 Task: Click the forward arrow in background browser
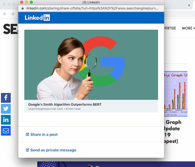[x=13, y=14]
